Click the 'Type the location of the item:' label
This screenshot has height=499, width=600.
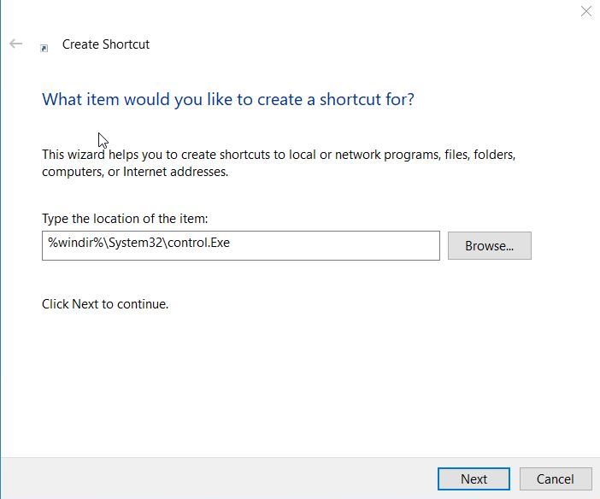tap(125, 219)
